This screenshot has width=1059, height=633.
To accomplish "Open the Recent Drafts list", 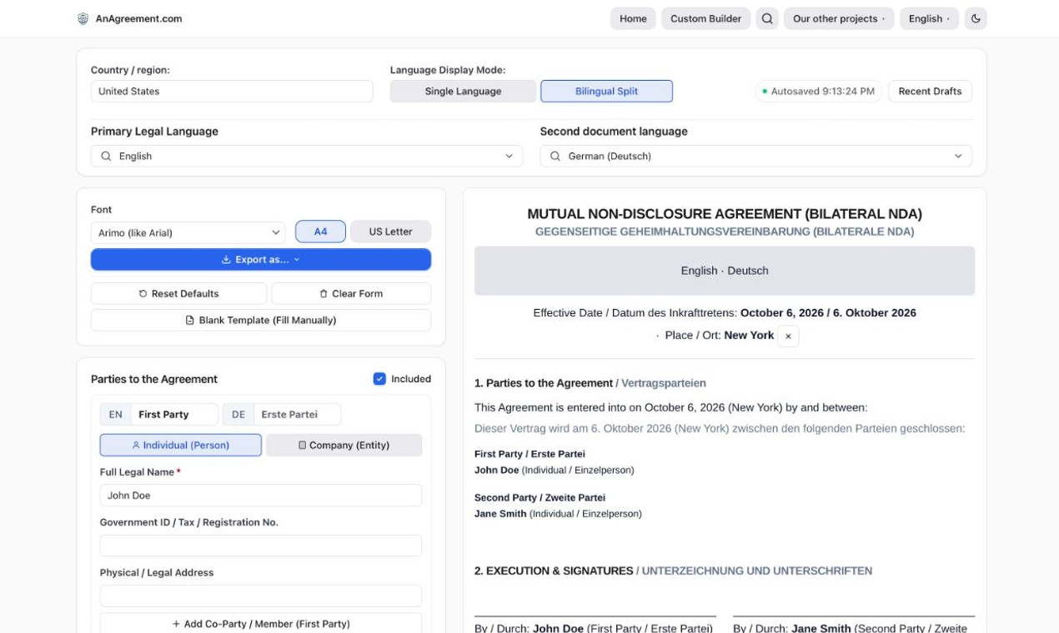I will pyautogui.click(x=930, y=91).
